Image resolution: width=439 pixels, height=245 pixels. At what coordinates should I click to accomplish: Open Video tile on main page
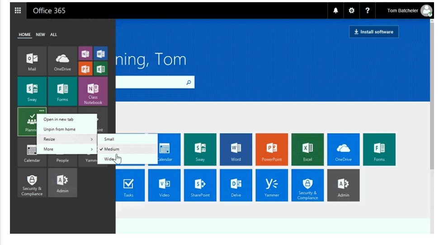pyautogui.click(x=165, y=185)
